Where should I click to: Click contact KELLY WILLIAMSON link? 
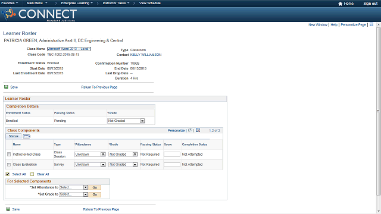click(x=146, y=55)
